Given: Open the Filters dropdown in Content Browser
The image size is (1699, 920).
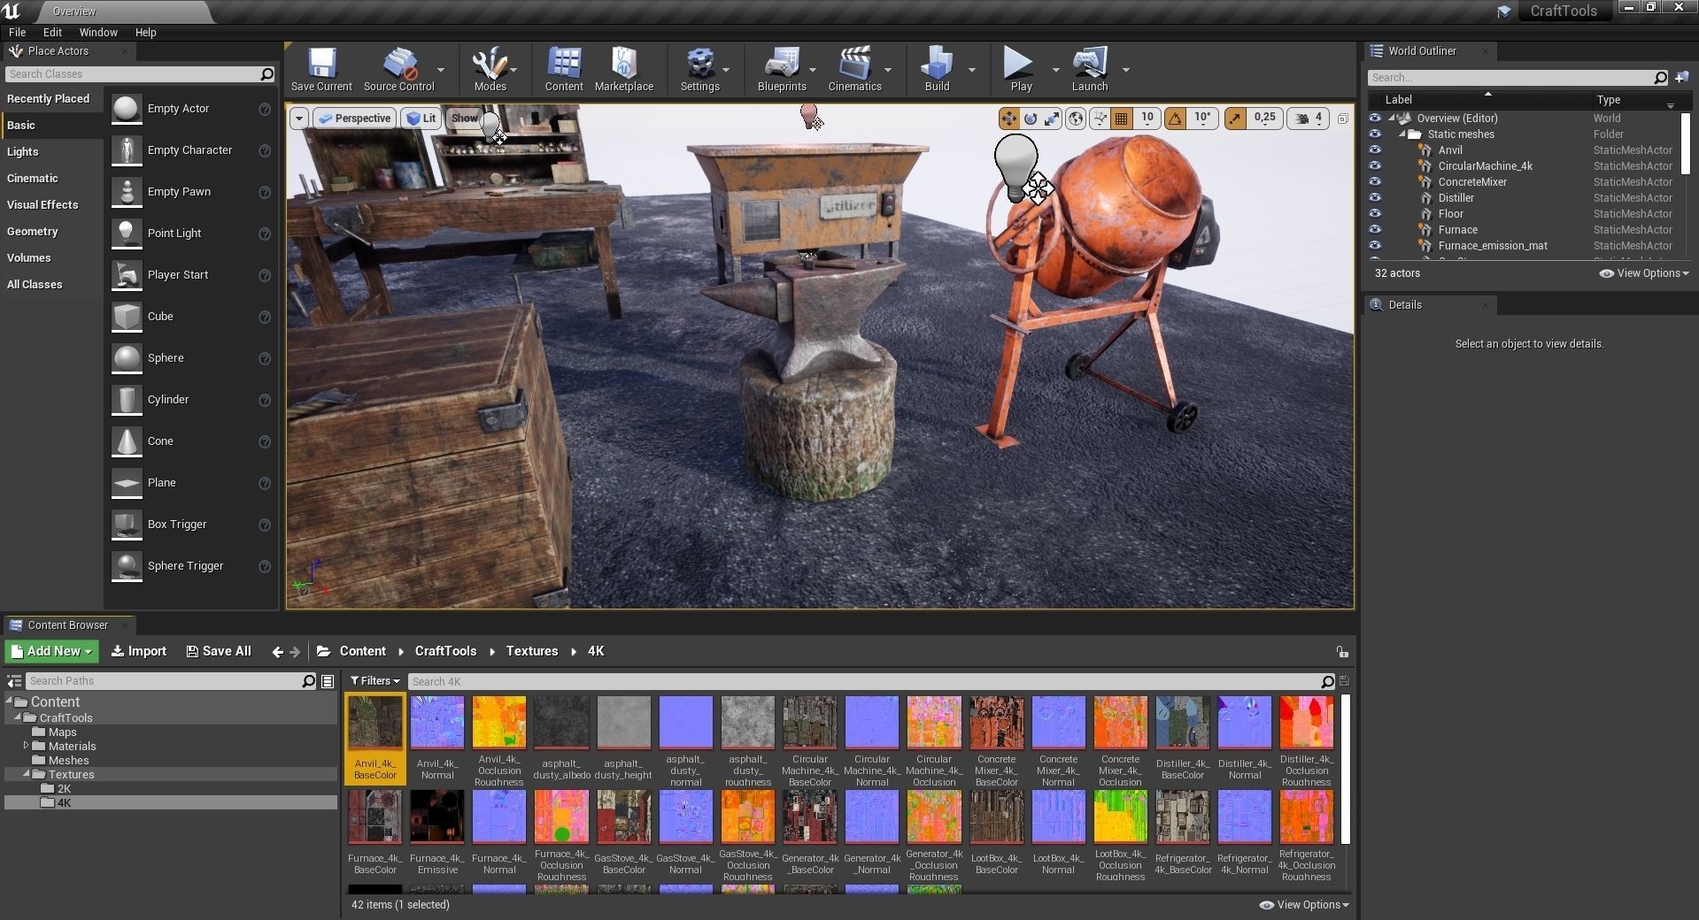Looking at the screenshot, I should pos(375,681).
